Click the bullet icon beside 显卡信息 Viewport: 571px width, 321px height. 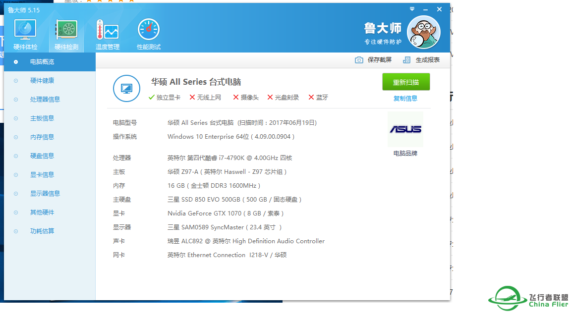tap(16, 175)
